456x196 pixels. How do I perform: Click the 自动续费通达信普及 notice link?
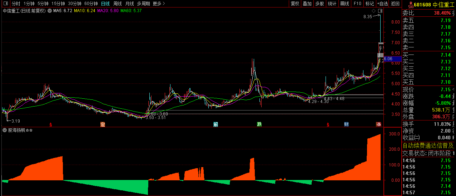click(x=428, y=145)
